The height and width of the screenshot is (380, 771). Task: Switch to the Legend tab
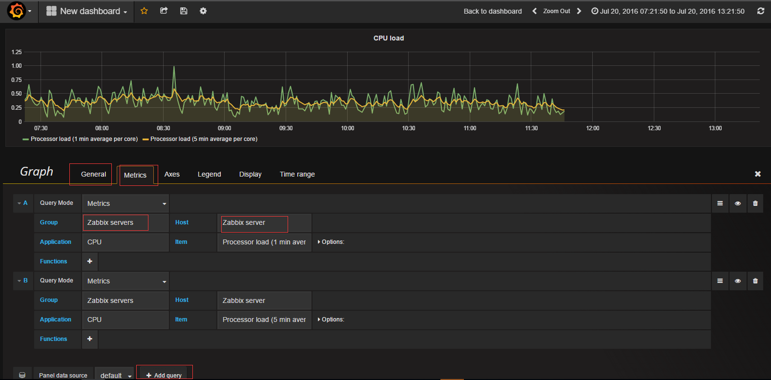point(209,174)
